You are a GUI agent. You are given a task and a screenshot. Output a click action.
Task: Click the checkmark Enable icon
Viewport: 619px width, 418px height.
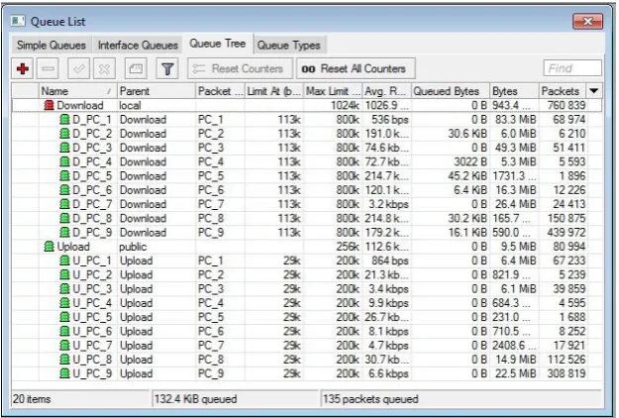point(78,68)
